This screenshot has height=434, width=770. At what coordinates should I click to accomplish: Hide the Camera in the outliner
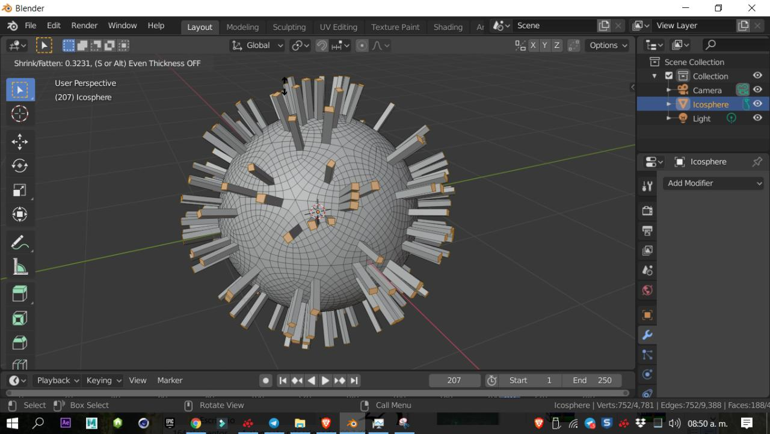point(757,90)
